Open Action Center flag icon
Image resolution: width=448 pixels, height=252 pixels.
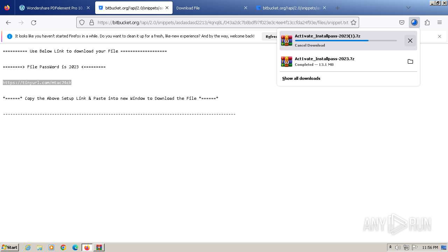click(415, 247)
